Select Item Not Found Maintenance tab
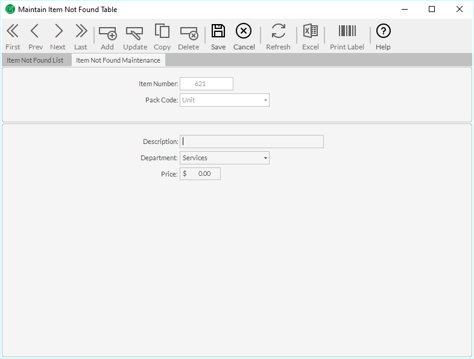The height and width of the screenshot is (359, 474). [x=118, y=60]
